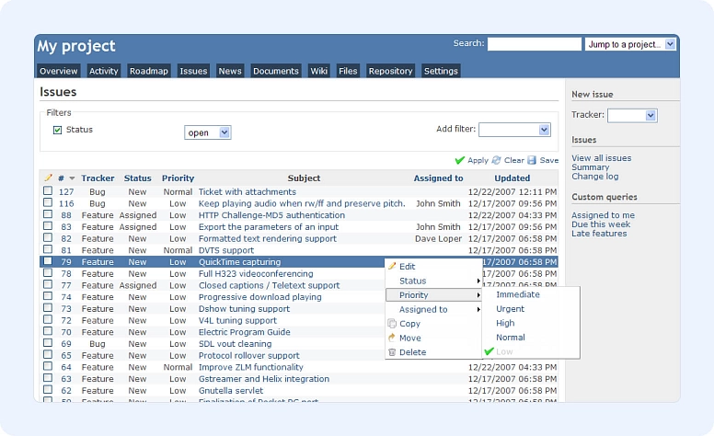This screenshot has height=436, width=714.
Task: Tick the checkbox for issue 127
Action: point(48,191)
